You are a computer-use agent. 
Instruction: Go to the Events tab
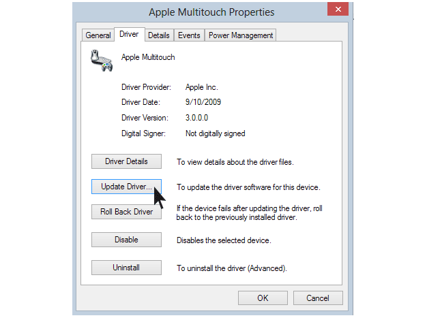[189, 35]
